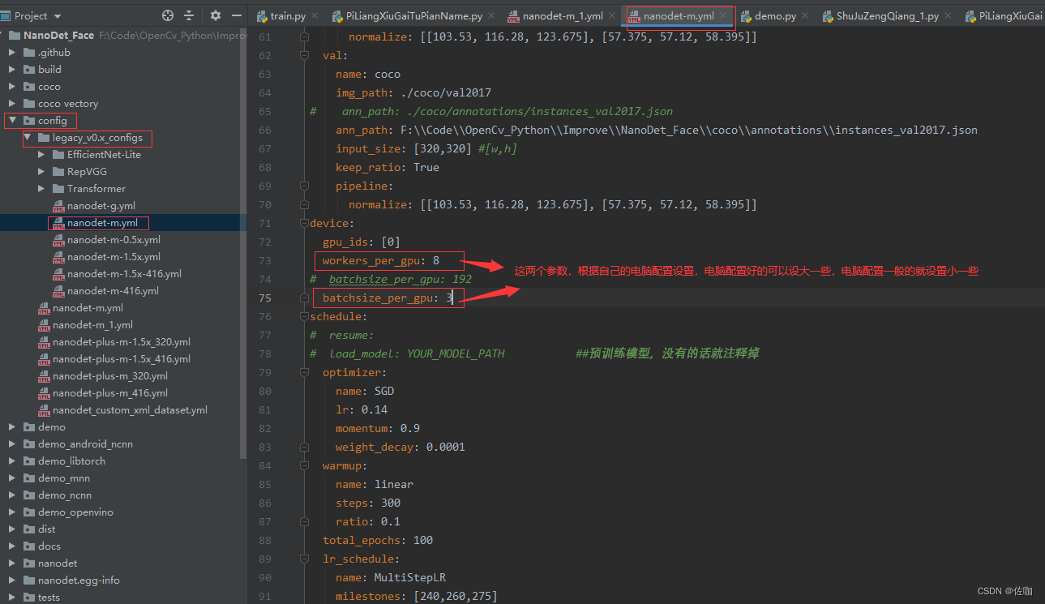The height and width of the screenshot is (604, 1045).
Task: Click the collapse all icon in Project panel
Action: pyautogui.click(x=189, y=15)
